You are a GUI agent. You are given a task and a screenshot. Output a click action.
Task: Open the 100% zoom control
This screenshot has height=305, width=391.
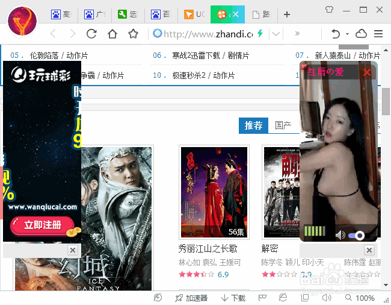click(360, 298)
